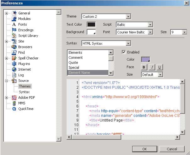The width and height of the screenshot is (190, 155).
Task: Click code preview scroll left arrow
Action: click(69, 137)
